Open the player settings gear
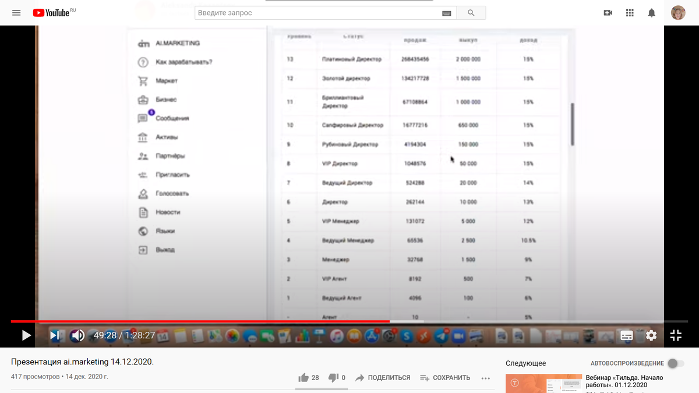This screenshot has width=699, height=393. (x=651, y=335)
